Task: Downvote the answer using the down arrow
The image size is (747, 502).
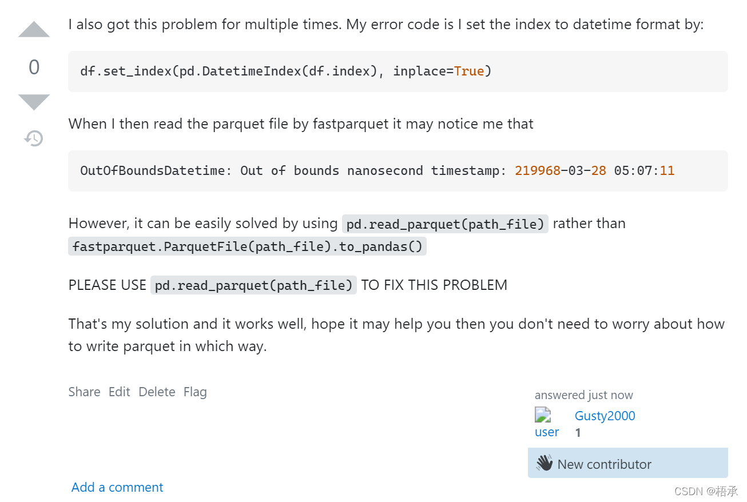Action: coord(33,101)
